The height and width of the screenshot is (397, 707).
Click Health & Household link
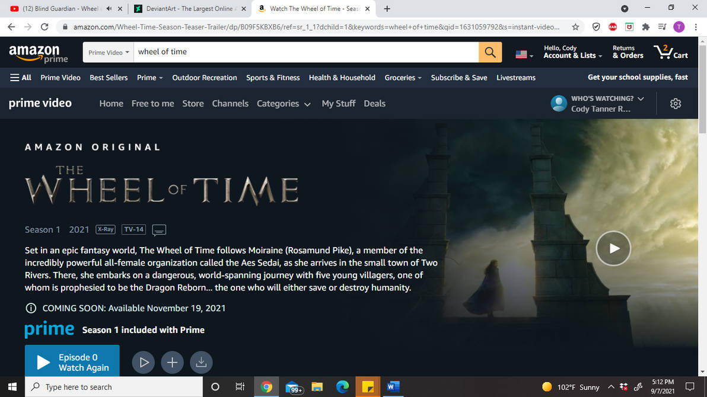tap(342, 78)
